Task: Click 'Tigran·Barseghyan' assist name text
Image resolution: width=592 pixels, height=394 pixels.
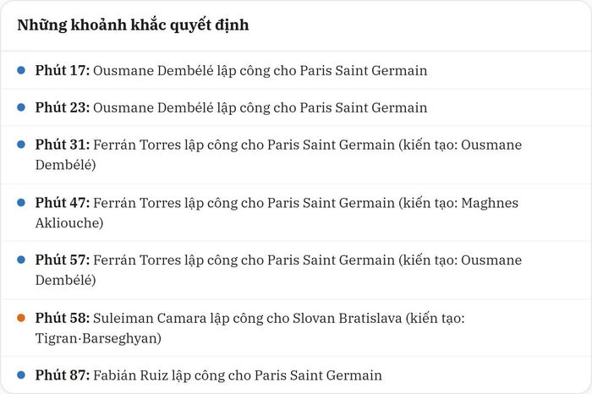Action: pos(96,338)
